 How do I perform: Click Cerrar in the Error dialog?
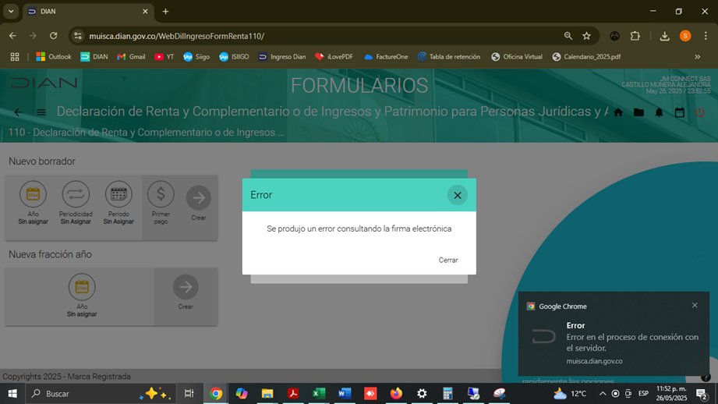pyautogui.click(x=447, y=260)
